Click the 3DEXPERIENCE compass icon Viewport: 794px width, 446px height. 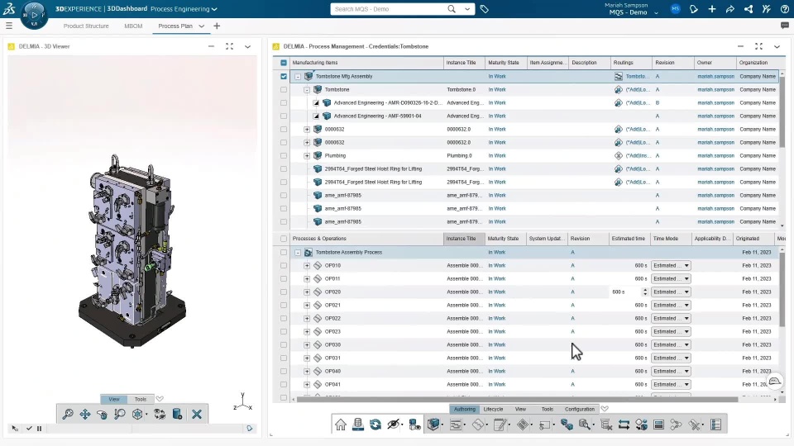click(x=35, y=15)
